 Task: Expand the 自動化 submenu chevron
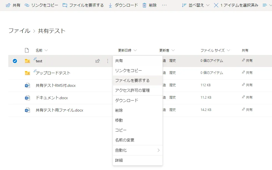point(159,150)
